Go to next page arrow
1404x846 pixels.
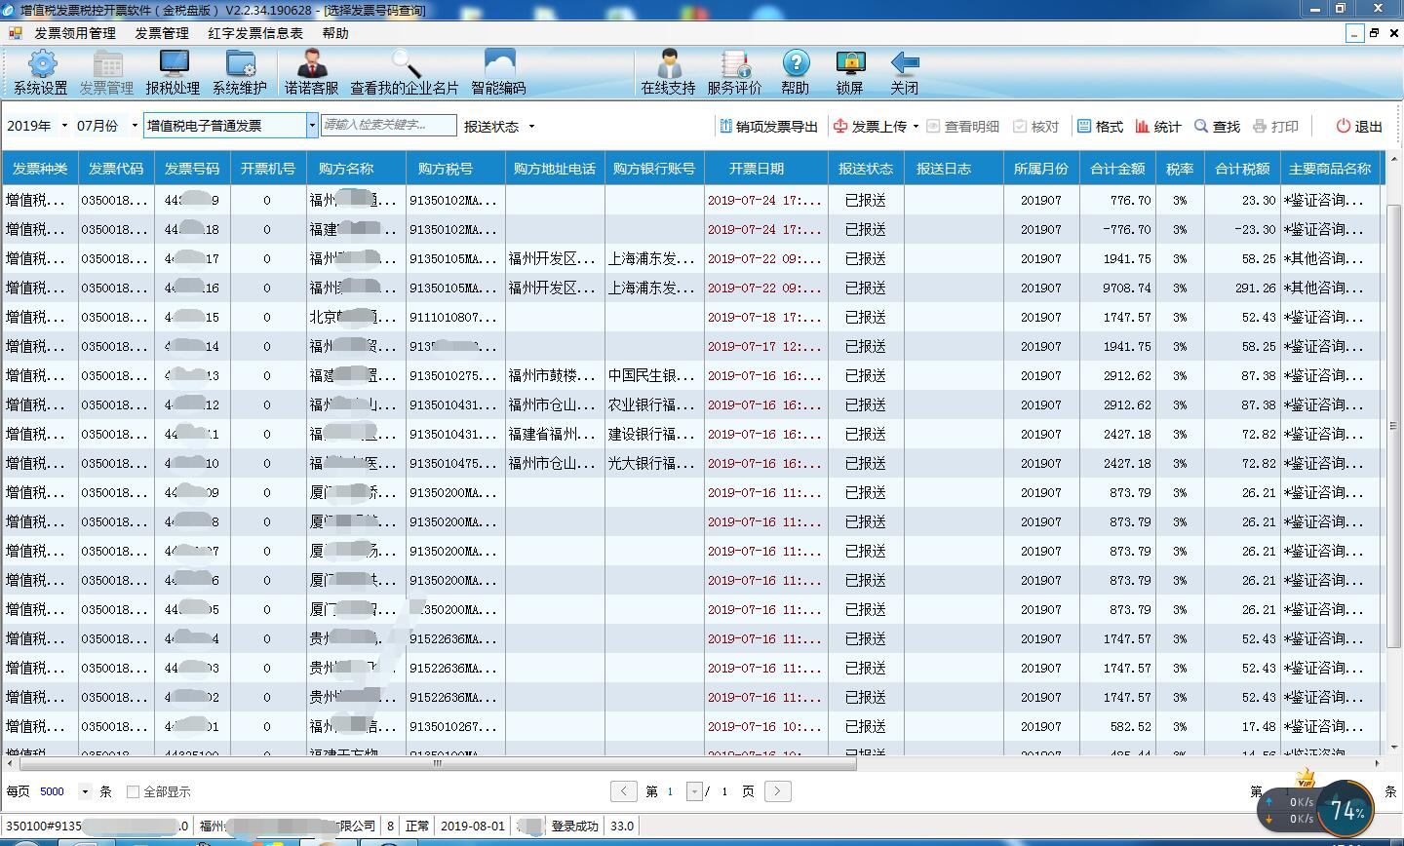(x=777, y=791)
